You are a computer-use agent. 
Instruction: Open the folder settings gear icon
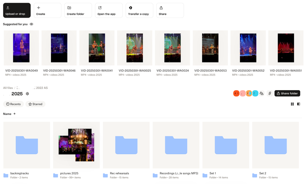click(27, 94)
